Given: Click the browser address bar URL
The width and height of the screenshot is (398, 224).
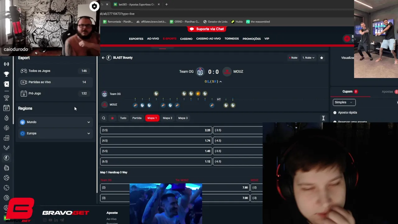Looking at the screenshot, I should pos(117,14).
